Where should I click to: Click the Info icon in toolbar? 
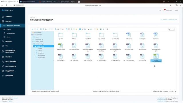pyautogui.click(x=91, y=29)
